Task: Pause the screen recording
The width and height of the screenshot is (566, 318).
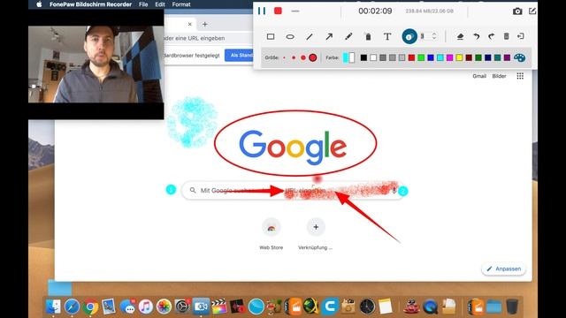Action: 262,11
